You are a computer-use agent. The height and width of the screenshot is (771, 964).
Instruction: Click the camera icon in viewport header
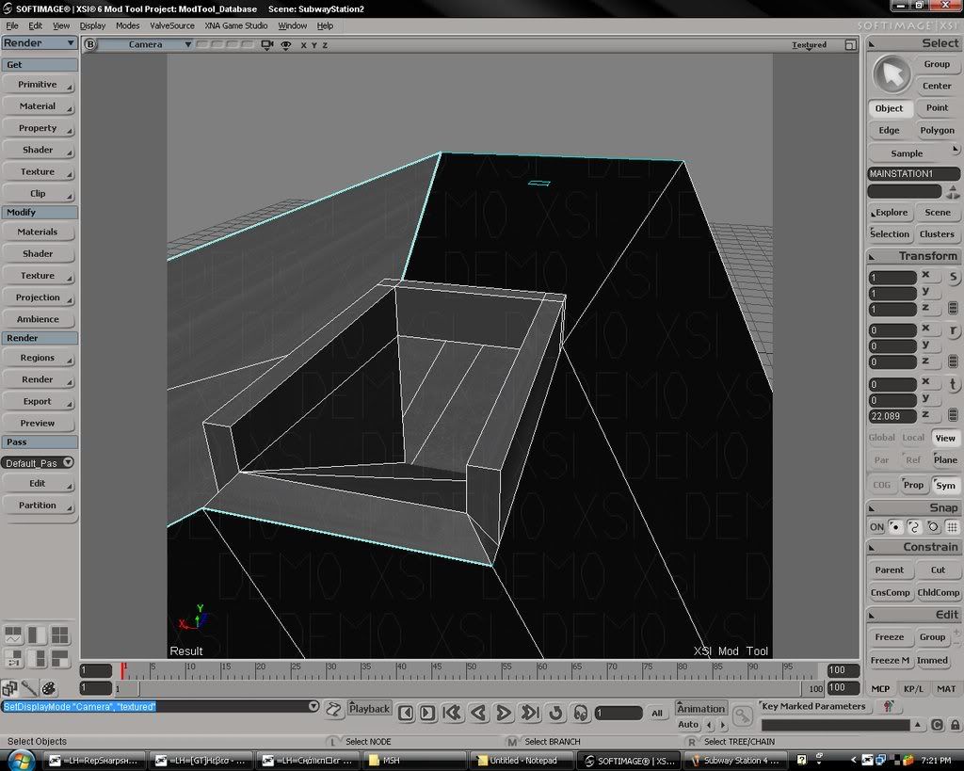point(266,45)
